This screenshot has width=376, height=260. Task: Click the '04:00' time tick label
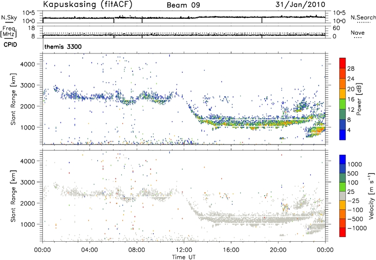pyautogui.click(x=90, y=250)
